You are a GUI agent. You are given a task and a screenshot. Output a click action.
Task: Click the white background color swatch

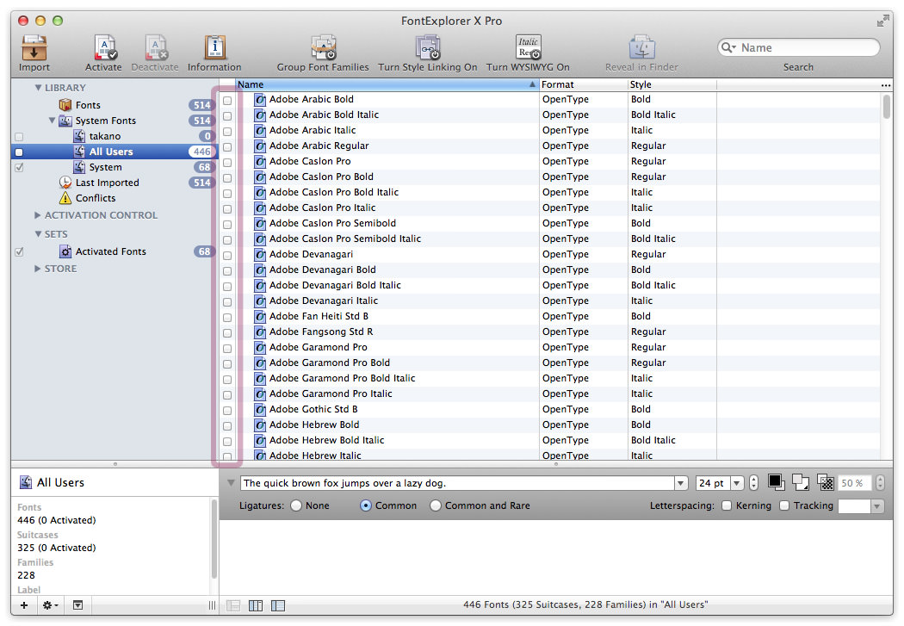pyautogui.click(x=800, y=482)
